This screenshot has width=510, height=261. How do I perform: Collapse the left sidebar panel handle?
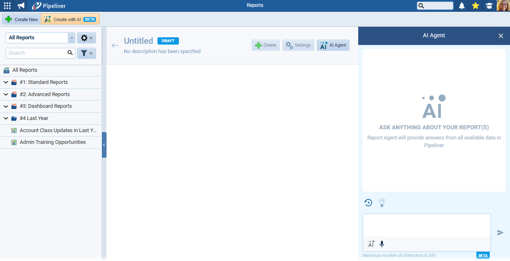click(104, 145)
